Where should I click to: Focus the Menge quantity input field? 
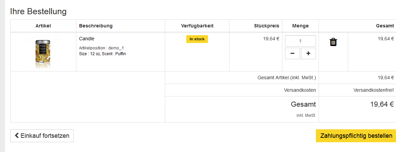click(x=300, y=41)
